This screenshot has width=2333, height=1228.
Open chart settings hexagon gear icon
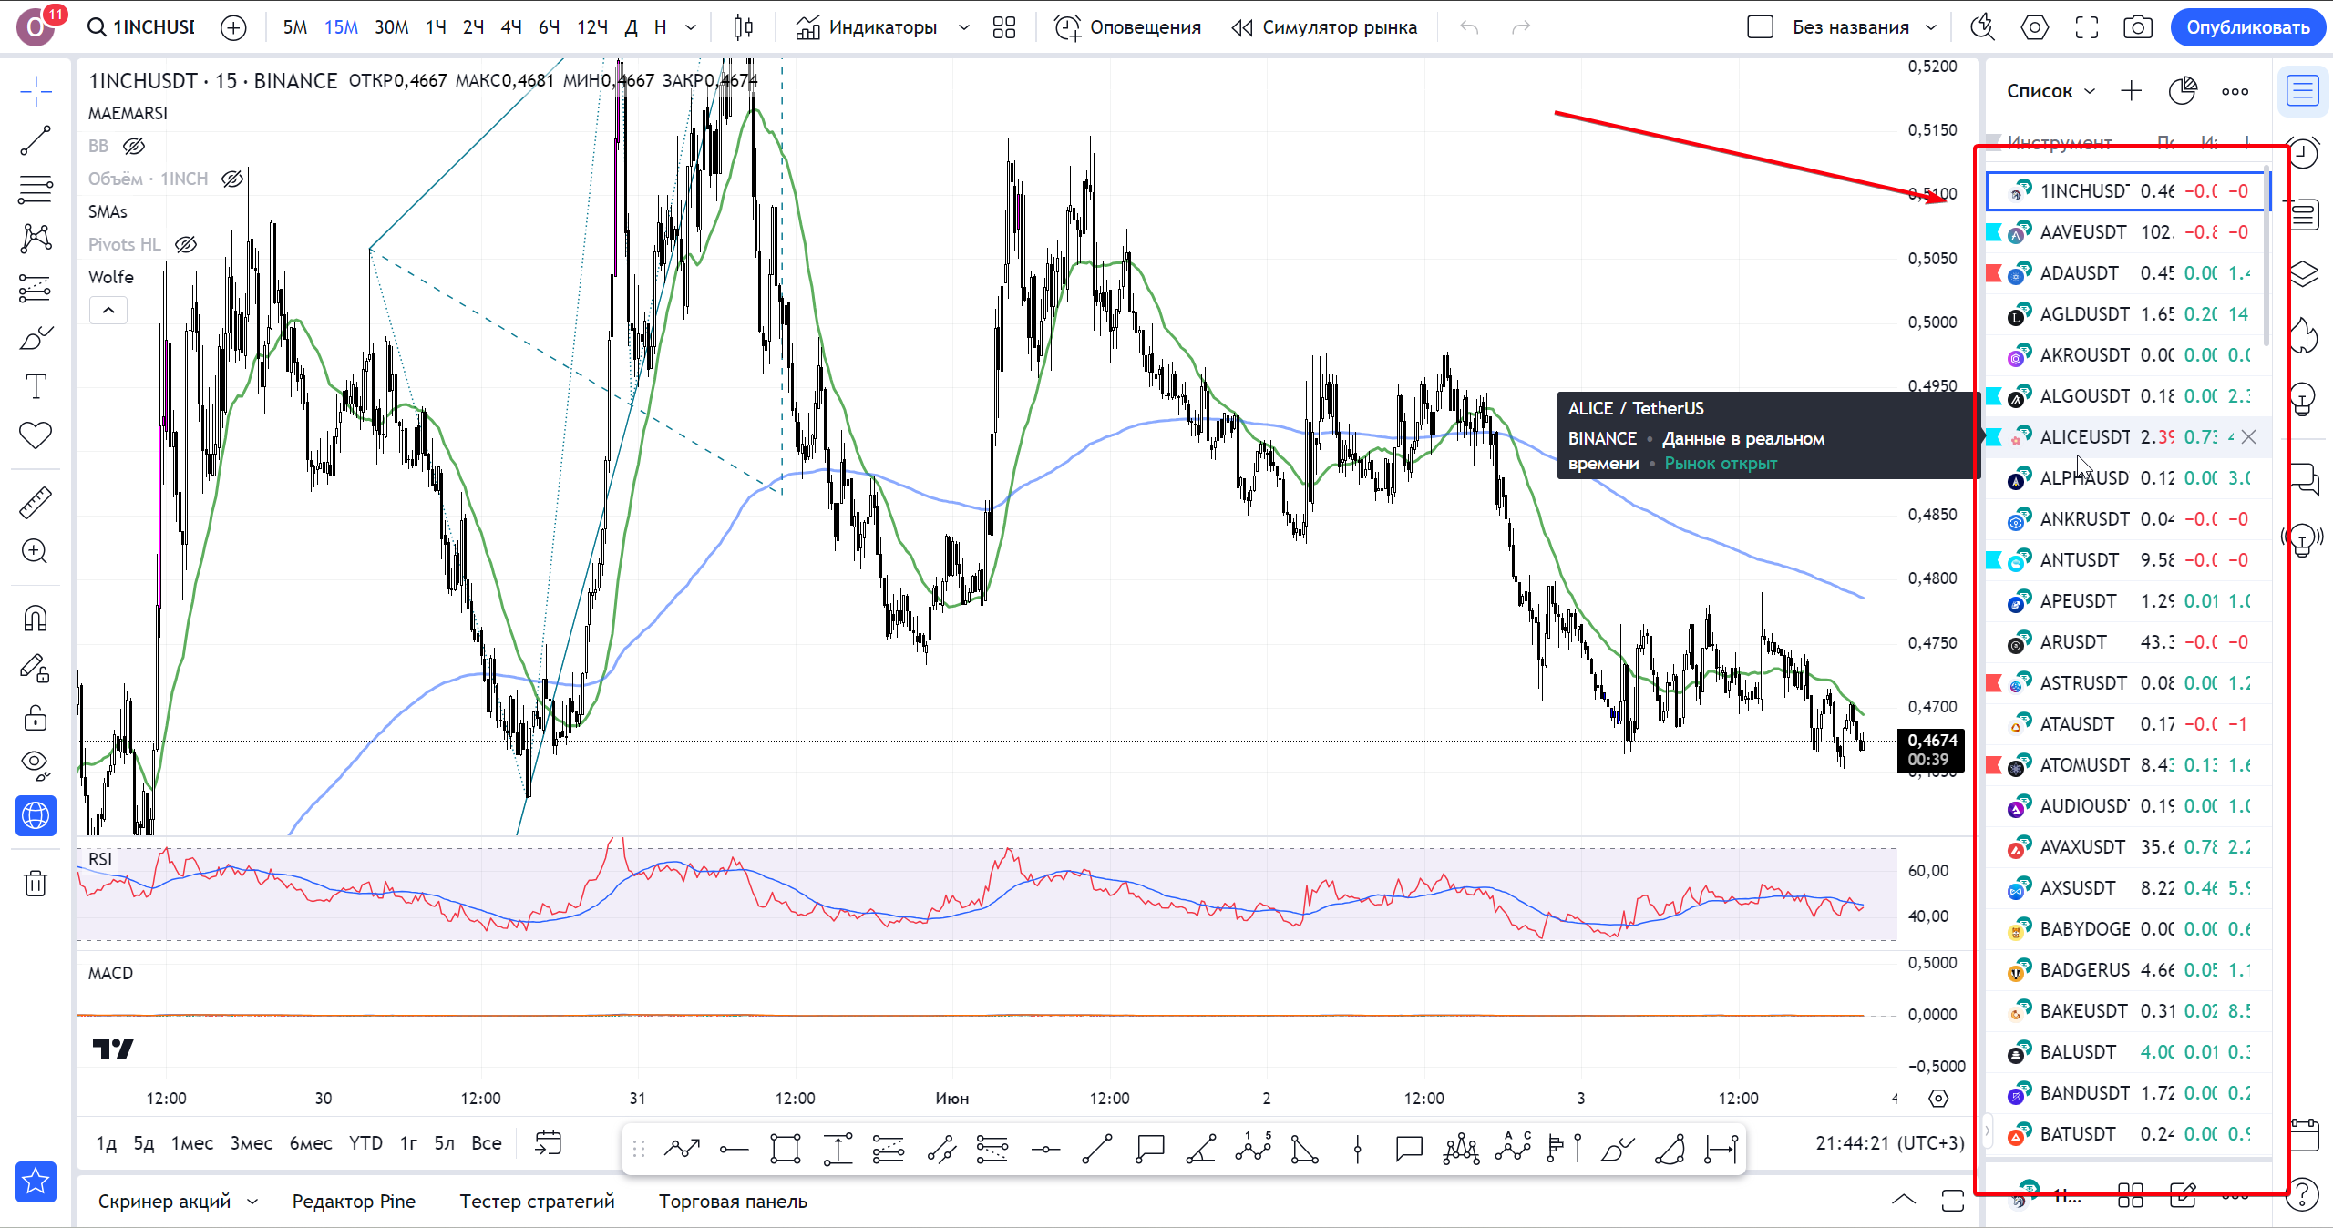[2034, 27]
